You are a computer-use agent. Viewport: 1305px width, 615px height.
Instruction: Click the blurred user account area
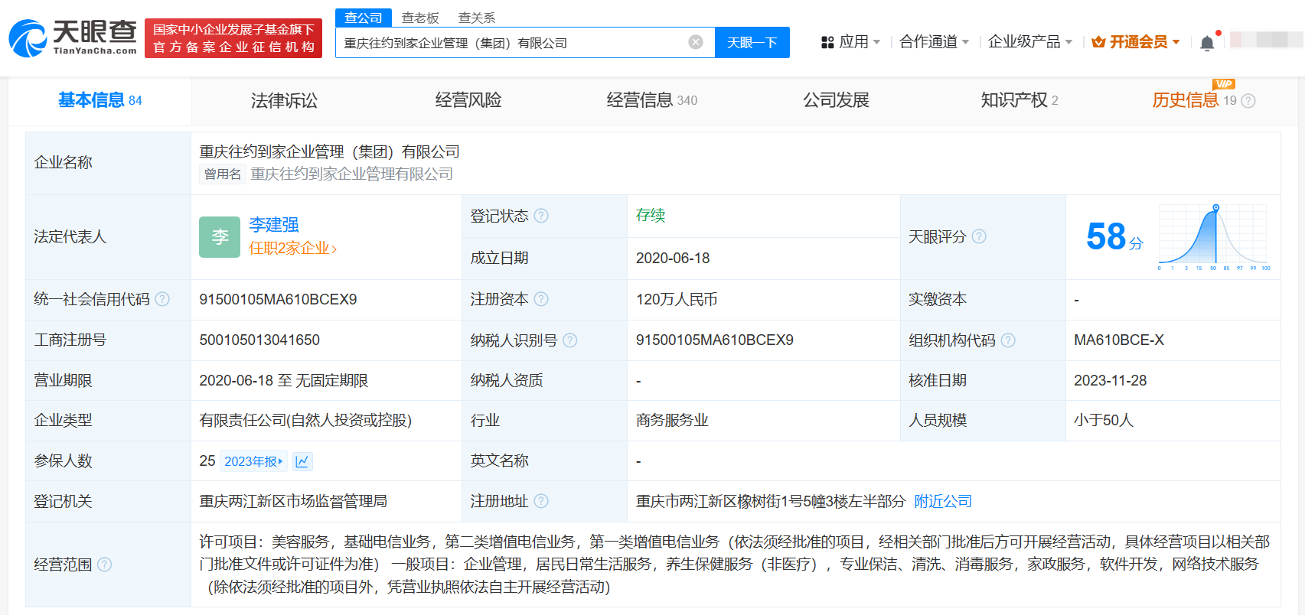[x=1266, y=40]
